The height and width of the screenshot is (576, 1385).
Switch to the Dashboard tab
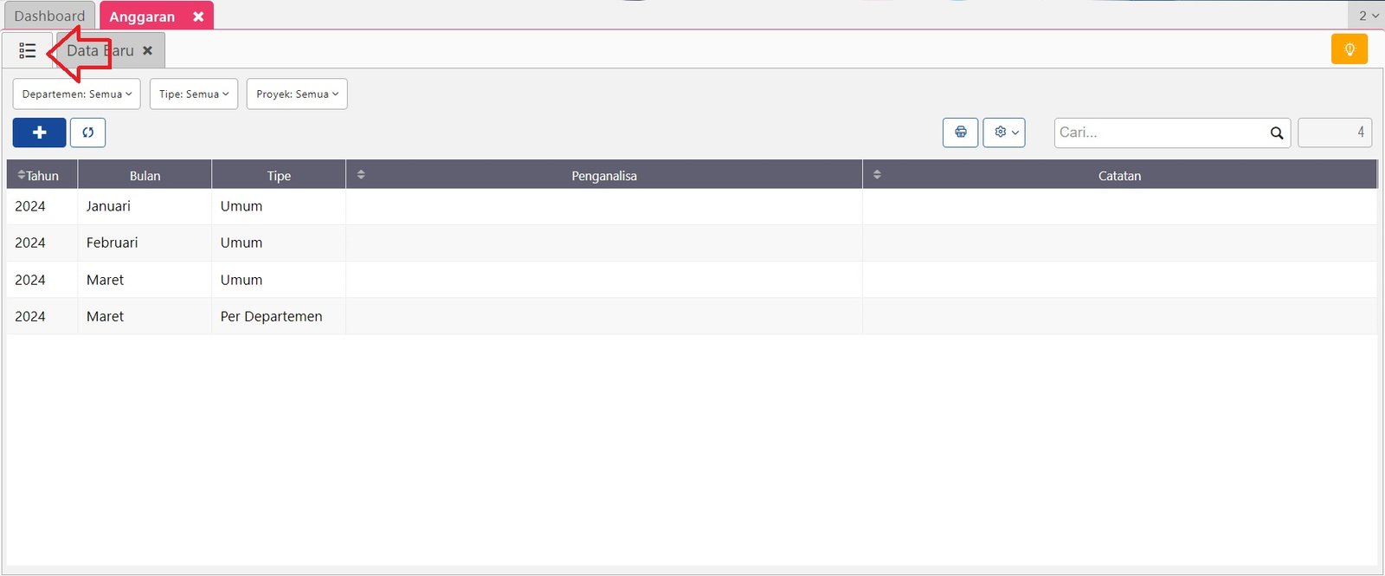click(49, 16)
